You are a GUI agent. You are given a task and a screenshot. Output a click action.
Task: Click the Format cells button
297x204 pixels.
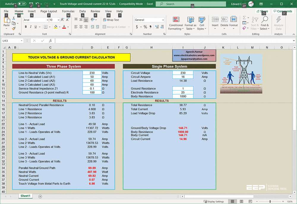click(233, 23)
